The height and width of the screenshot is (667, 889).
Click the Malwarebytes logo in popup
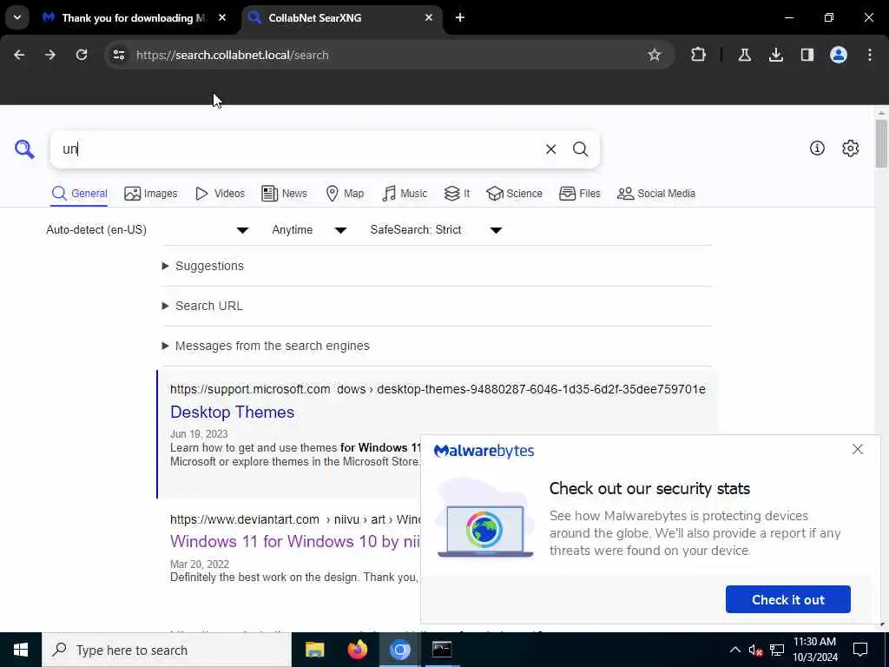pyautogui.click(x=484, y=451)
